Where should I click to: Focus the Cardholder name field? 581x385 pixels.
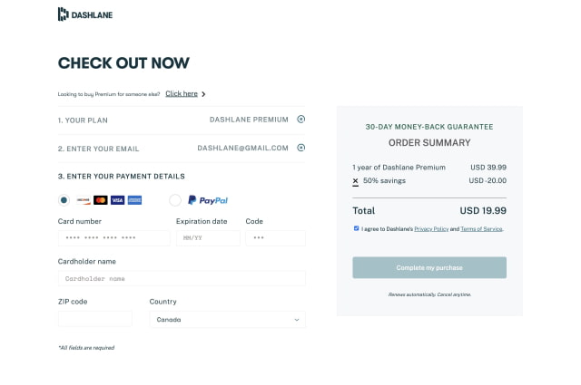pos(182,278)
